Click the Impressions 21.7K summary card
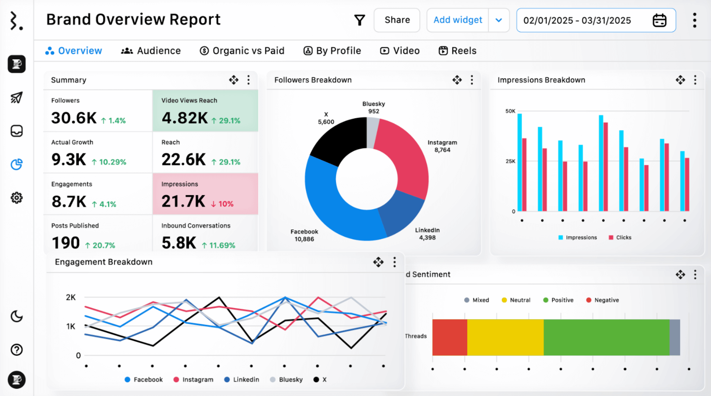 (x=205, y=194)
